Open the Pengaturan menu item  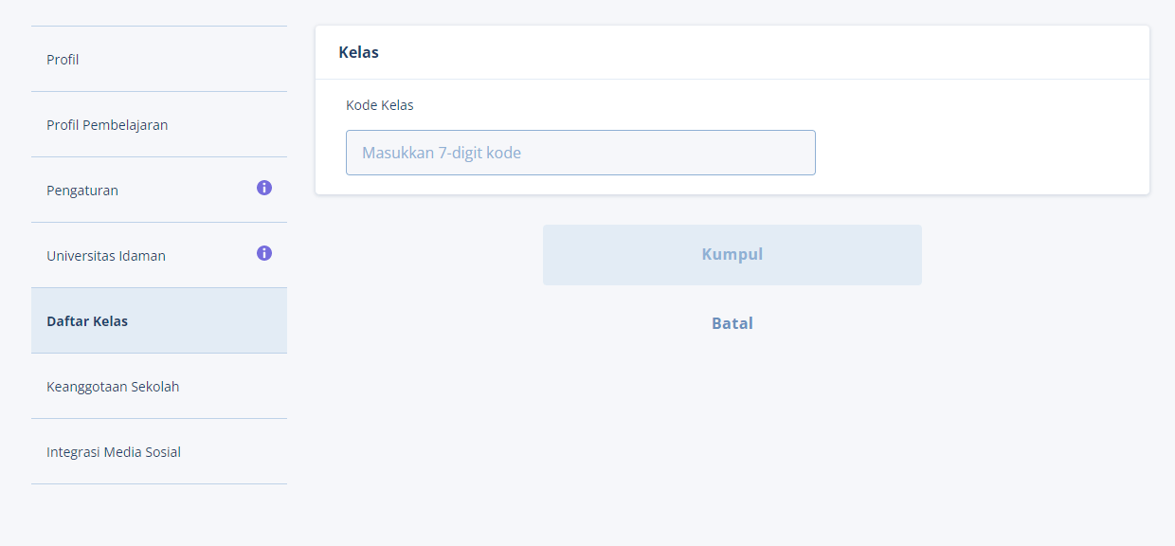tap(159, 191)
